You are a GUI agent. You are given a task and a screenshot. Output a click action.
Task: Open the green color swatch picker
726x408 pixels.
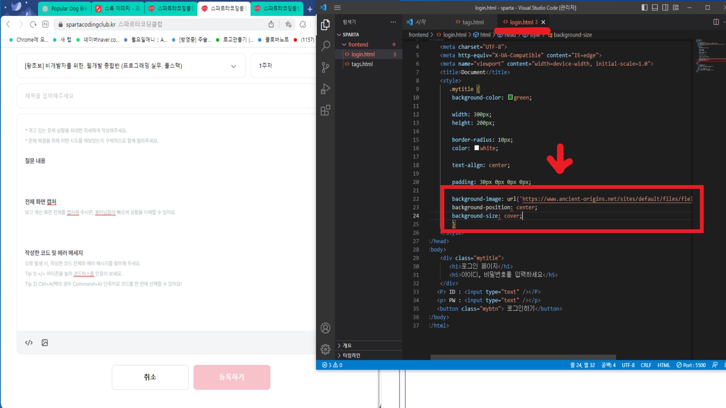510,97
